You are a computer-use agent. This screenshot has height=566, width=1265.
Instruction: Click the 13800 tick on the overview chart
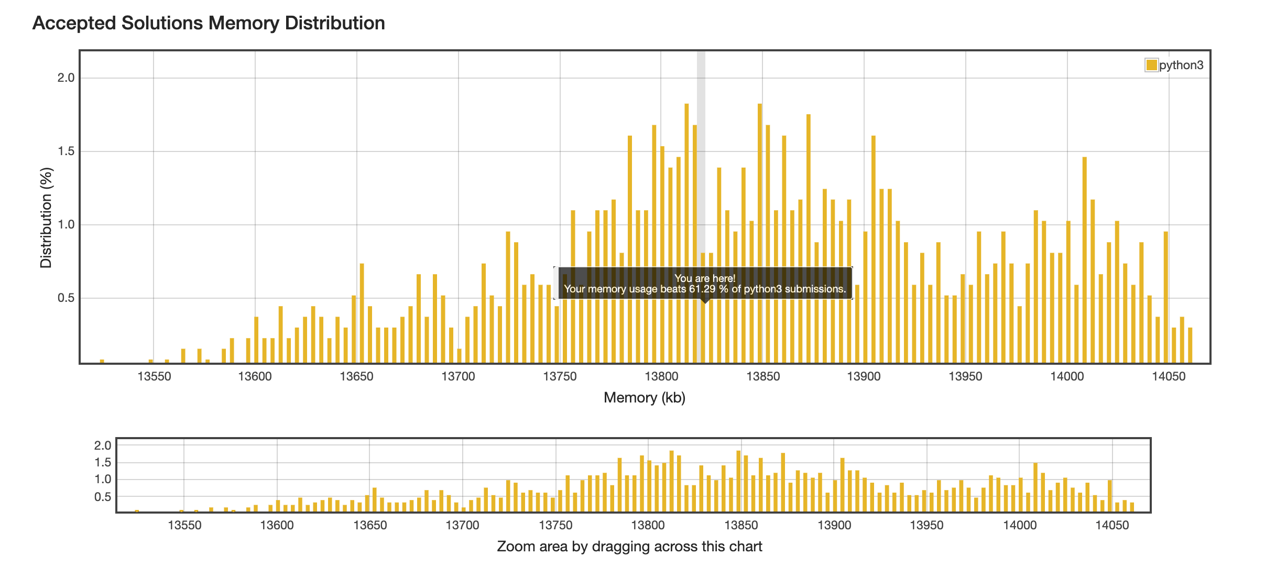point(648,525)
